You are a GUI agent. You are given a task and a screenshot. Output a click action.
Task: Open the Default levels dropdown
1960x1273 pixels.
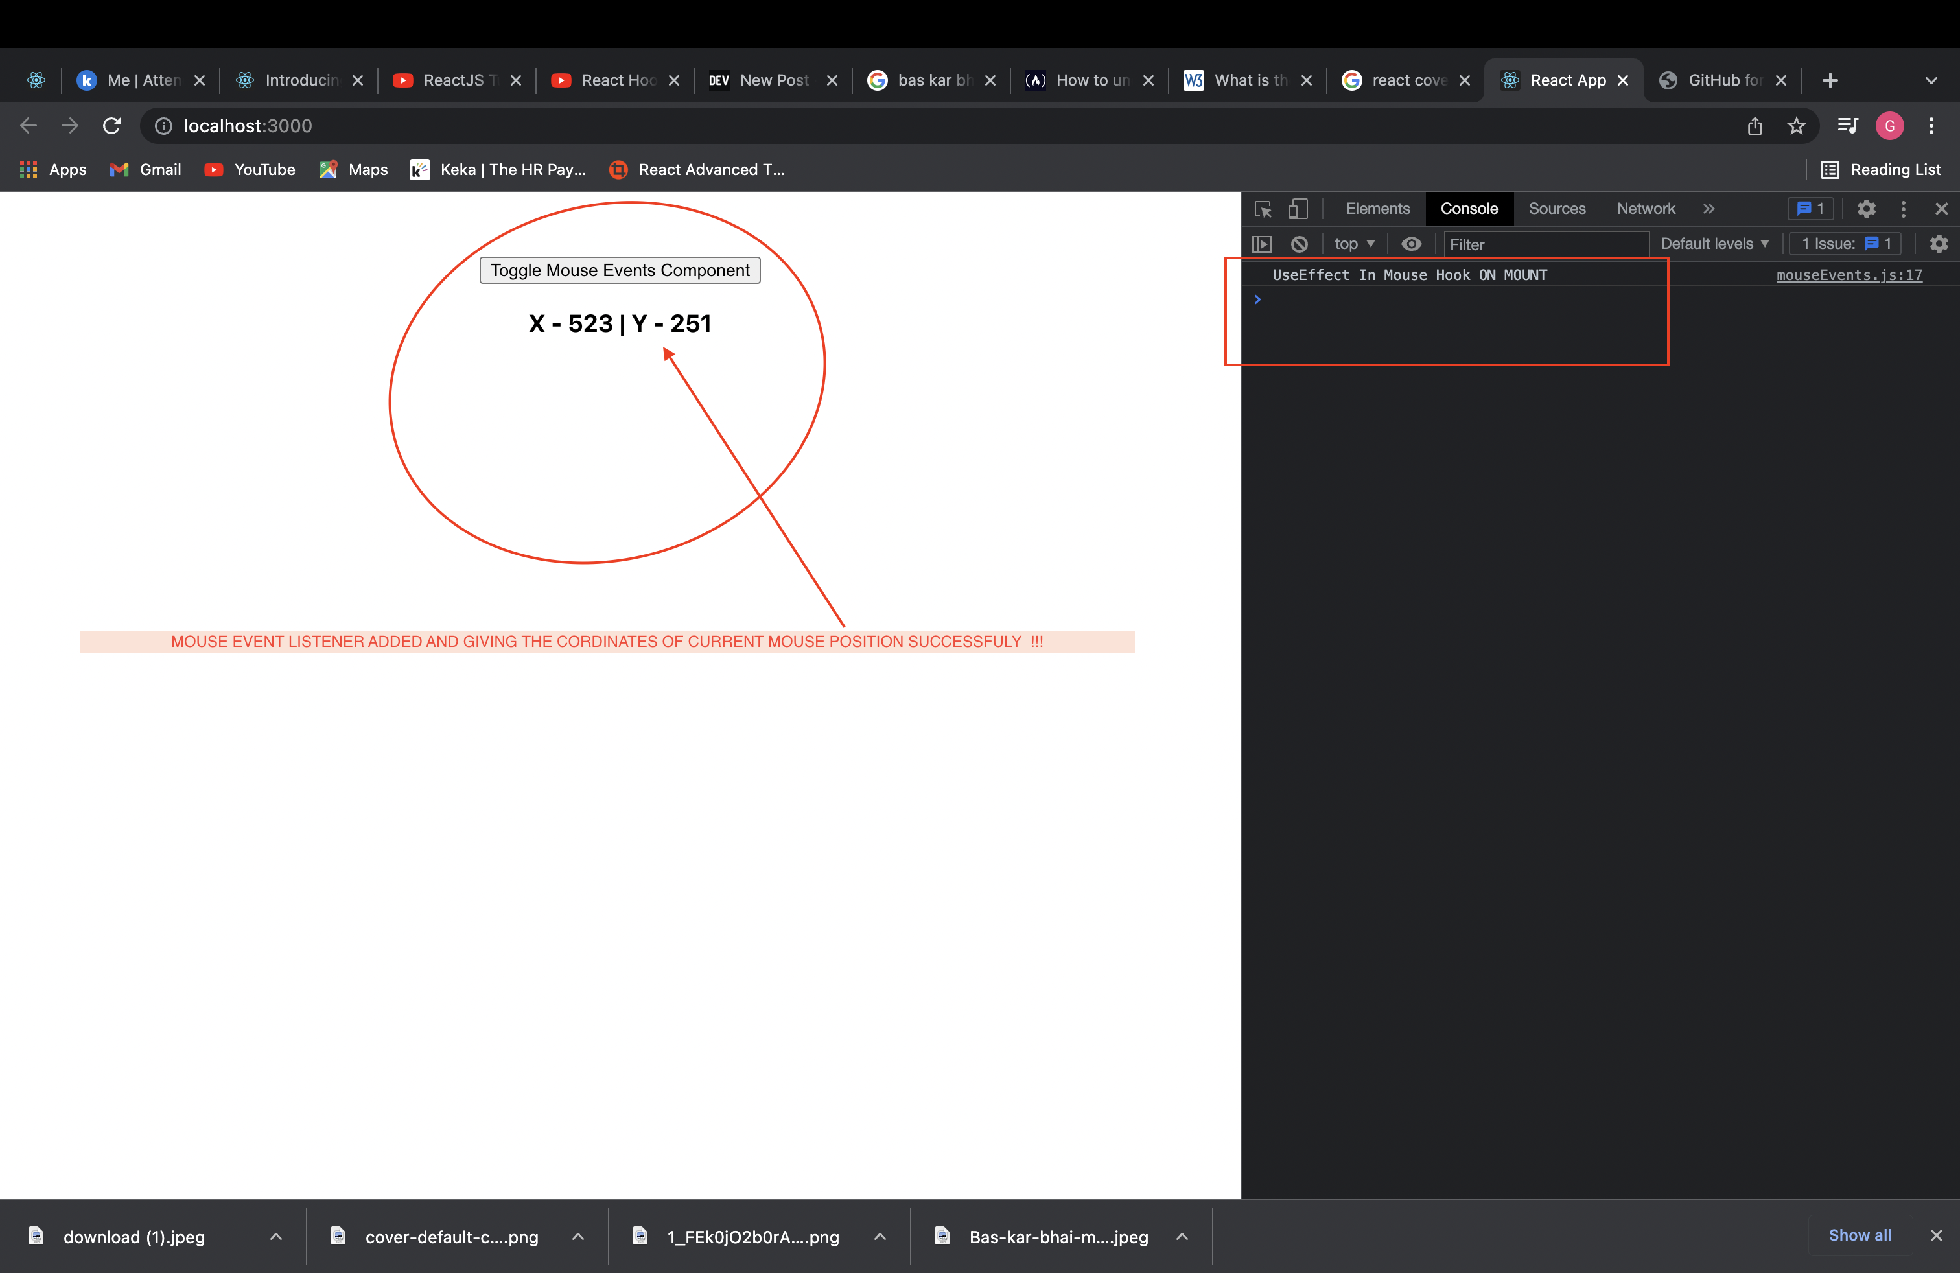1714,244
